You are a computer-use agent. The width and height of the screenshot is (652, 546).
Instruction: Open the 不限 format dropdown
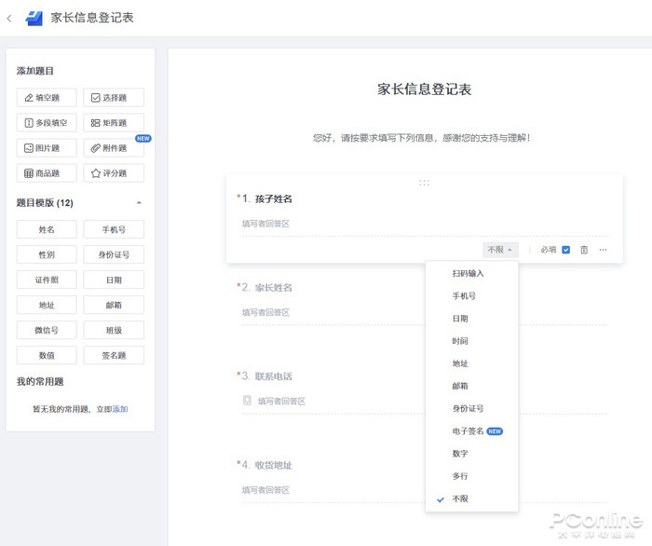tap(499, 250)
